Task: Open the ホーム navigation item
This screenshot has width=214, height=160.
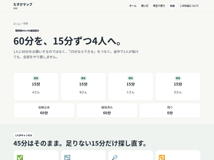Action: click(133, 6)
